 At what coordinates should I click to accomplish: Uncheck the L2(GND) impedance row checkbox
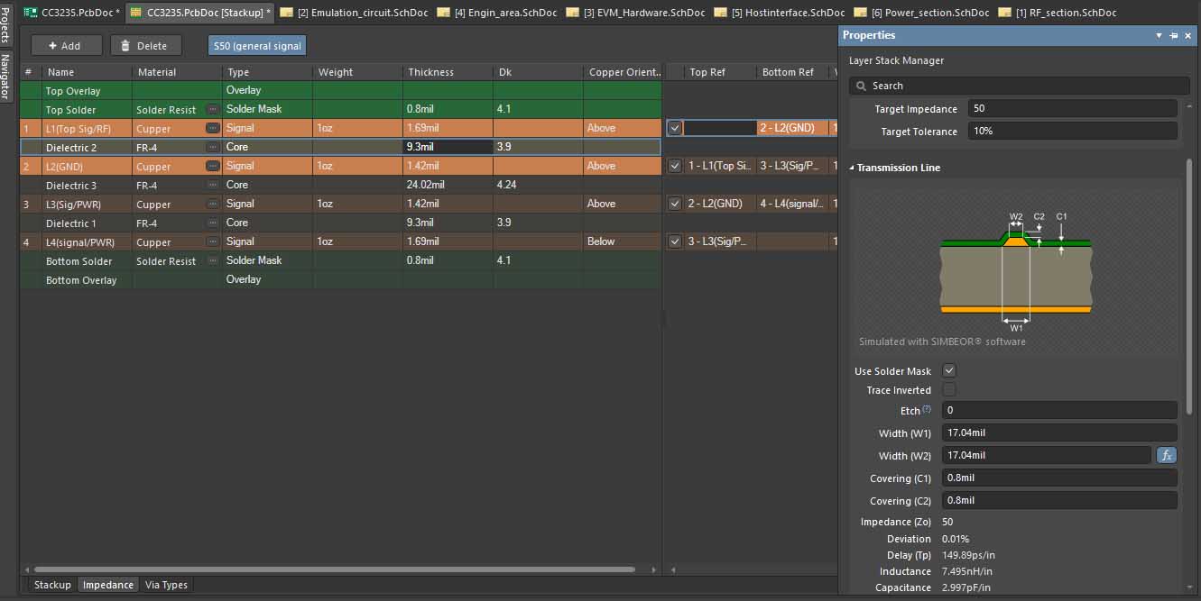[675, 166]
